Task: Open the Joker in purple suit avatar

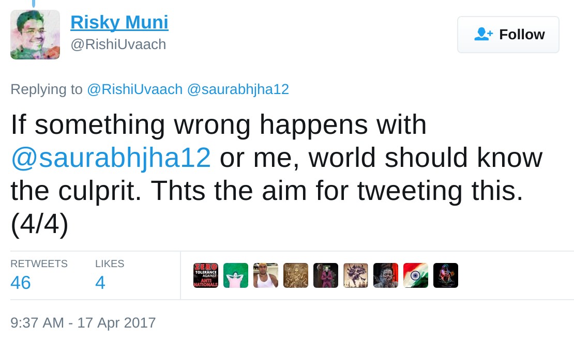Action: click(x=326, y=275)
